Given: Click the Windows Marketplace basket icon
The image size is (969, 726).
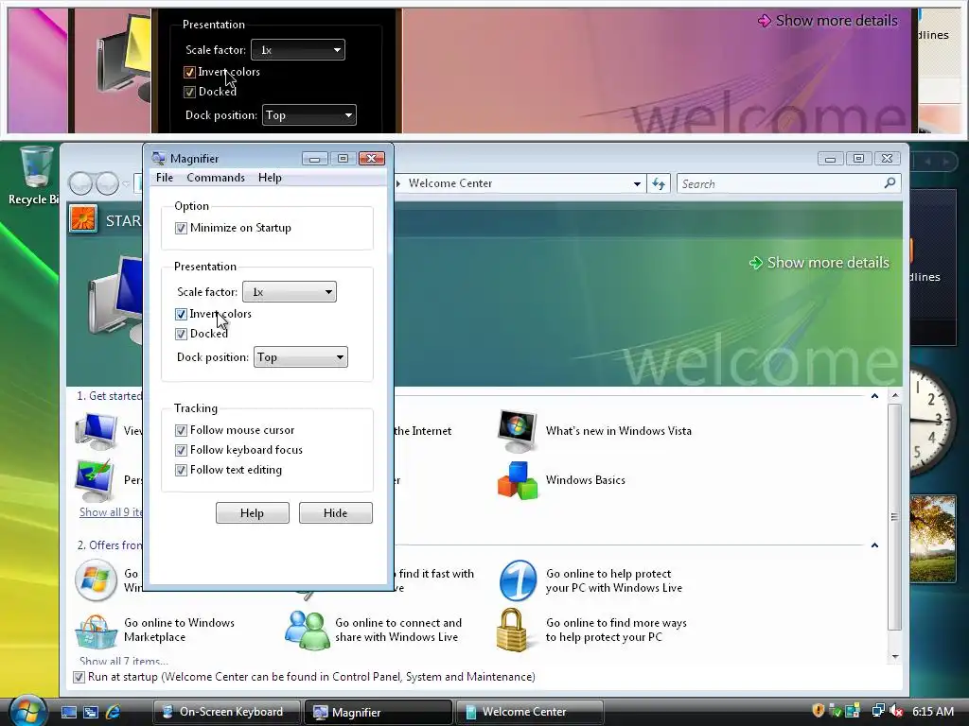Looking at the screenshot, I should coord(96,631).
